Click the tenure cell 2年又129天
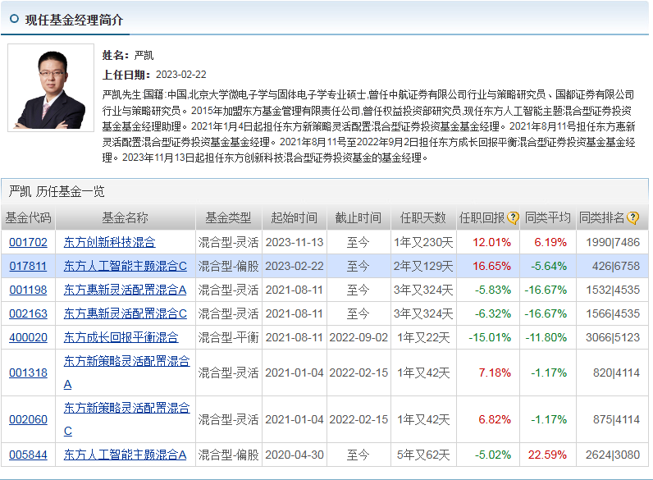 point(423,266)
